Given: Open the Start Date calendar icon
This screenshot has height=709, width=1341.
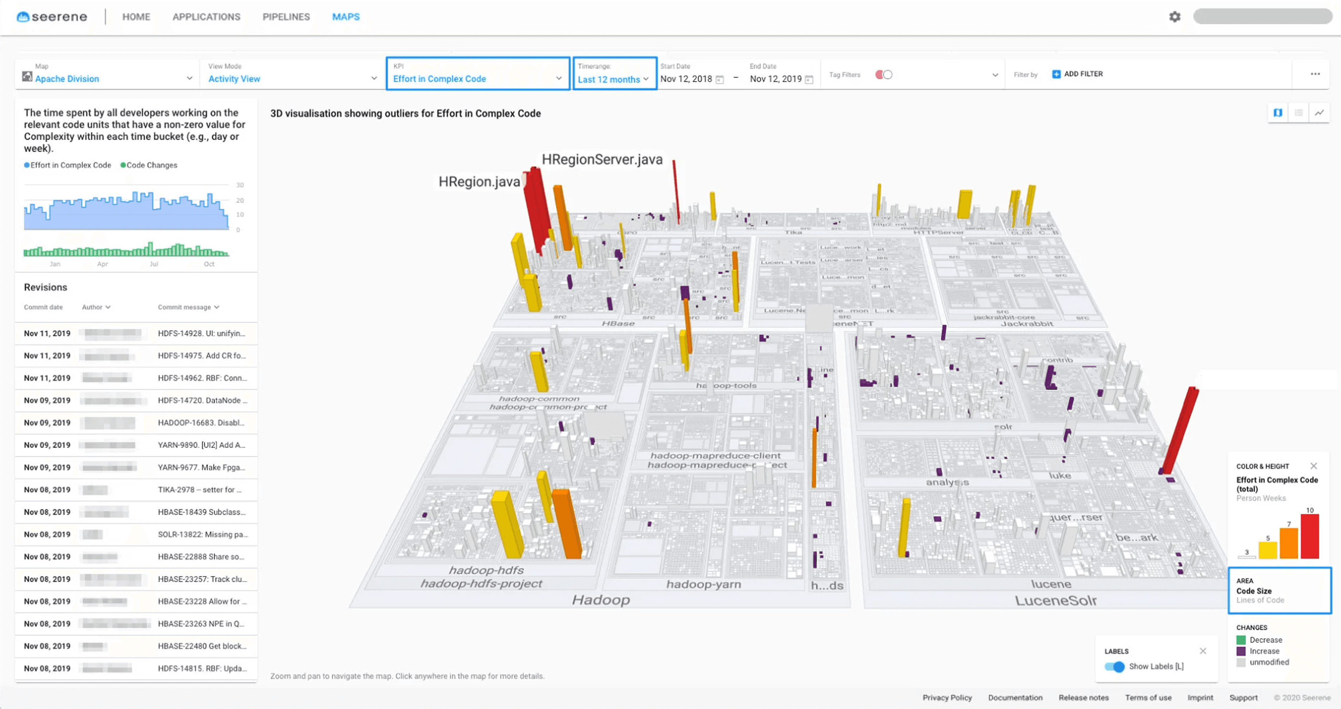Looking at the screenshot, I should point(720,79).
